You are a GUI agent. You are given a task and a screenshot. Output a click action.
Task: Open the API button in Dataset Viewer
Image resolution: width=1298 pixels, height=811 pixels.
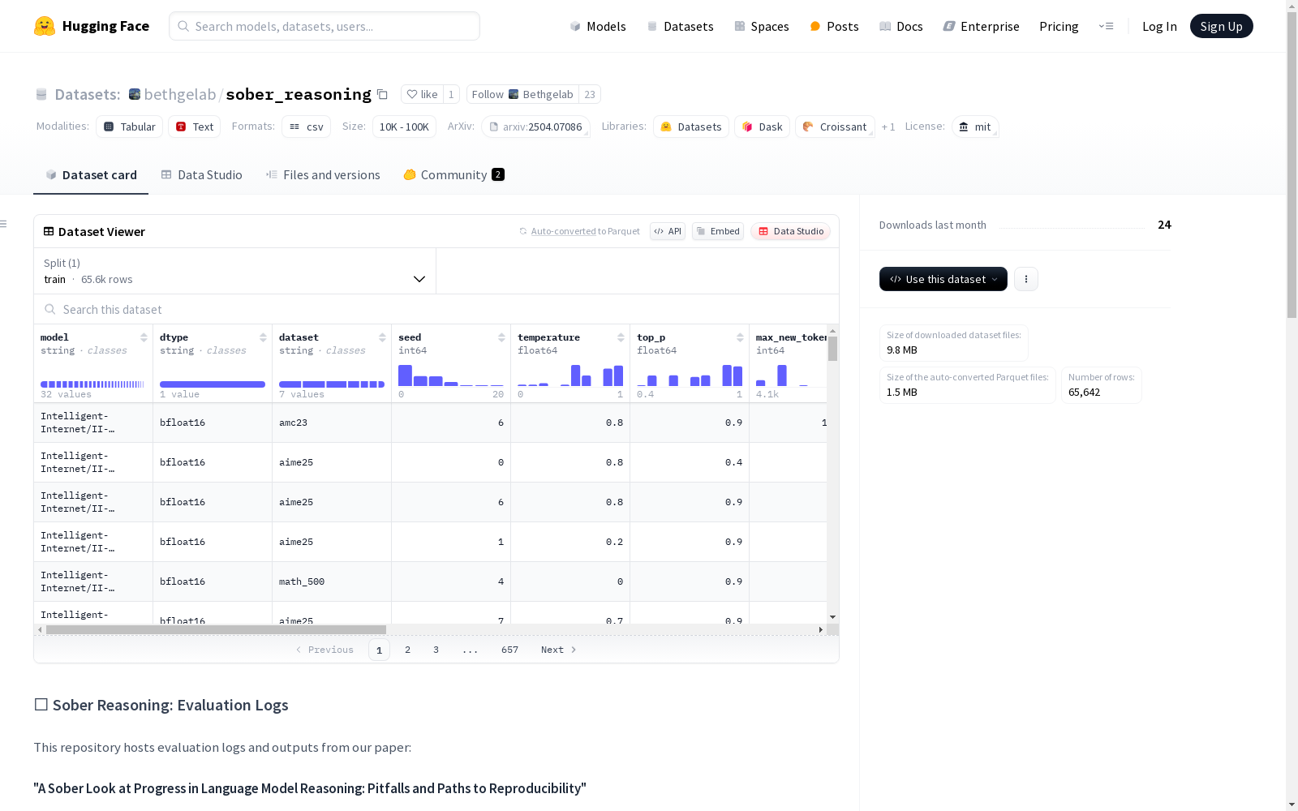click(x=668, y=231)
